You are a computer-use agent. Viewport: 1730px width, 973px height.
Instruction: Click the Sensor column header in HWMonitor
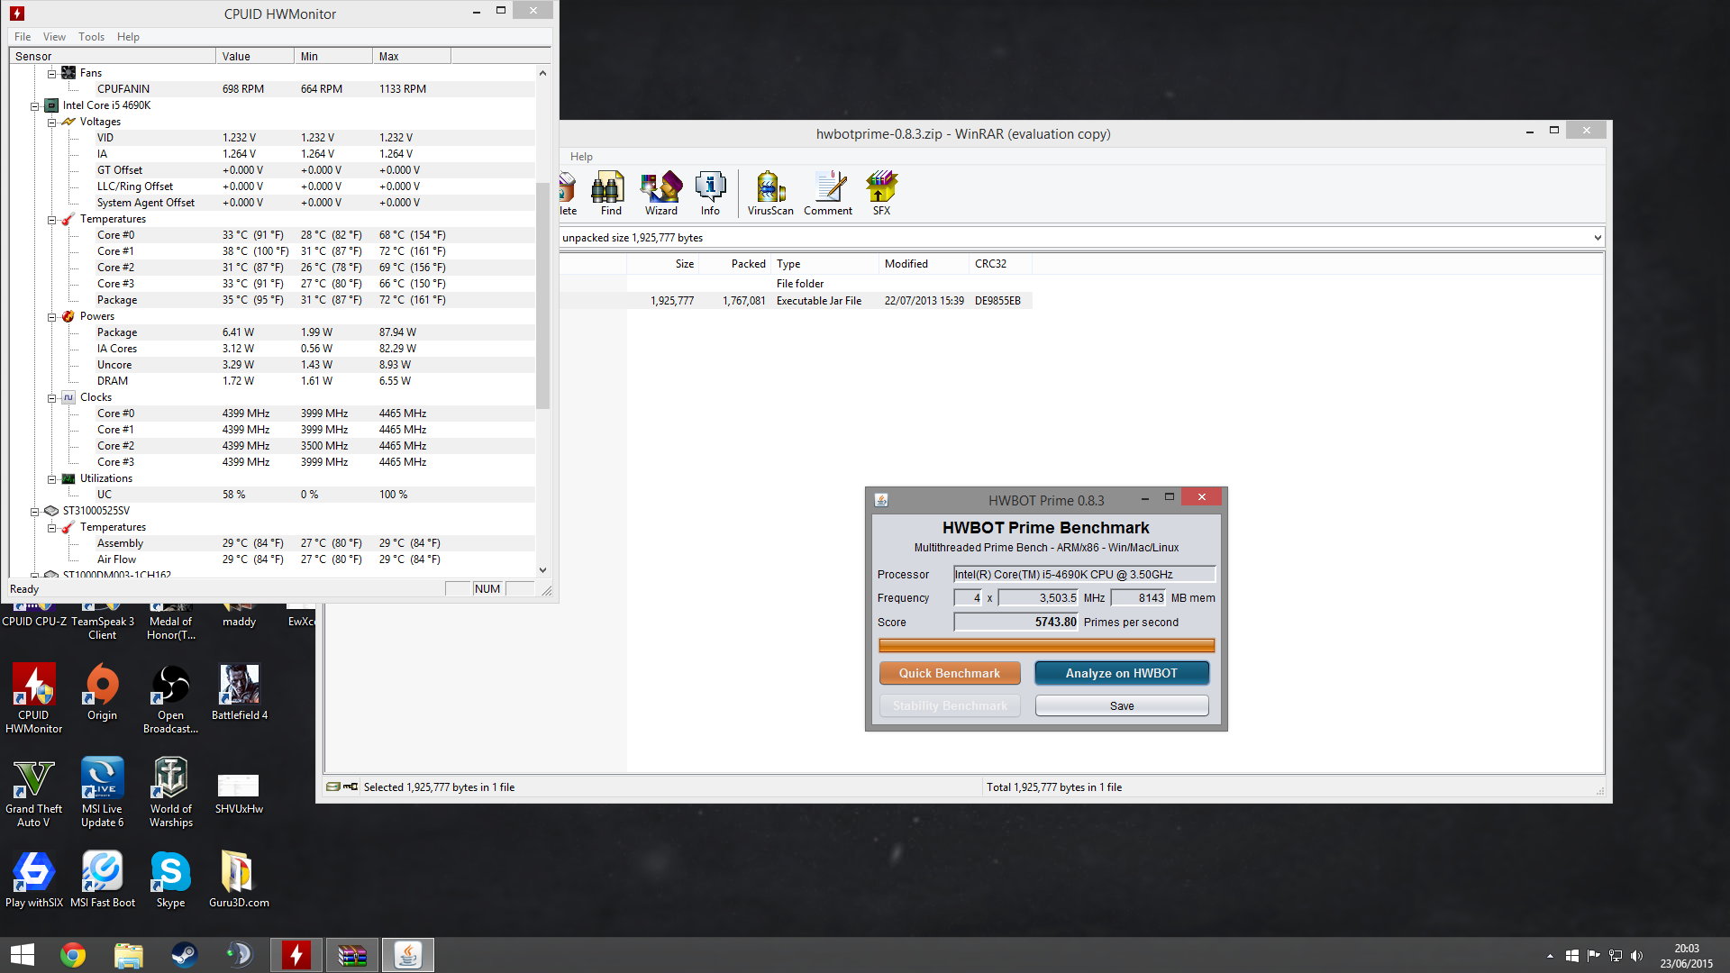click(x=113, y=56)
